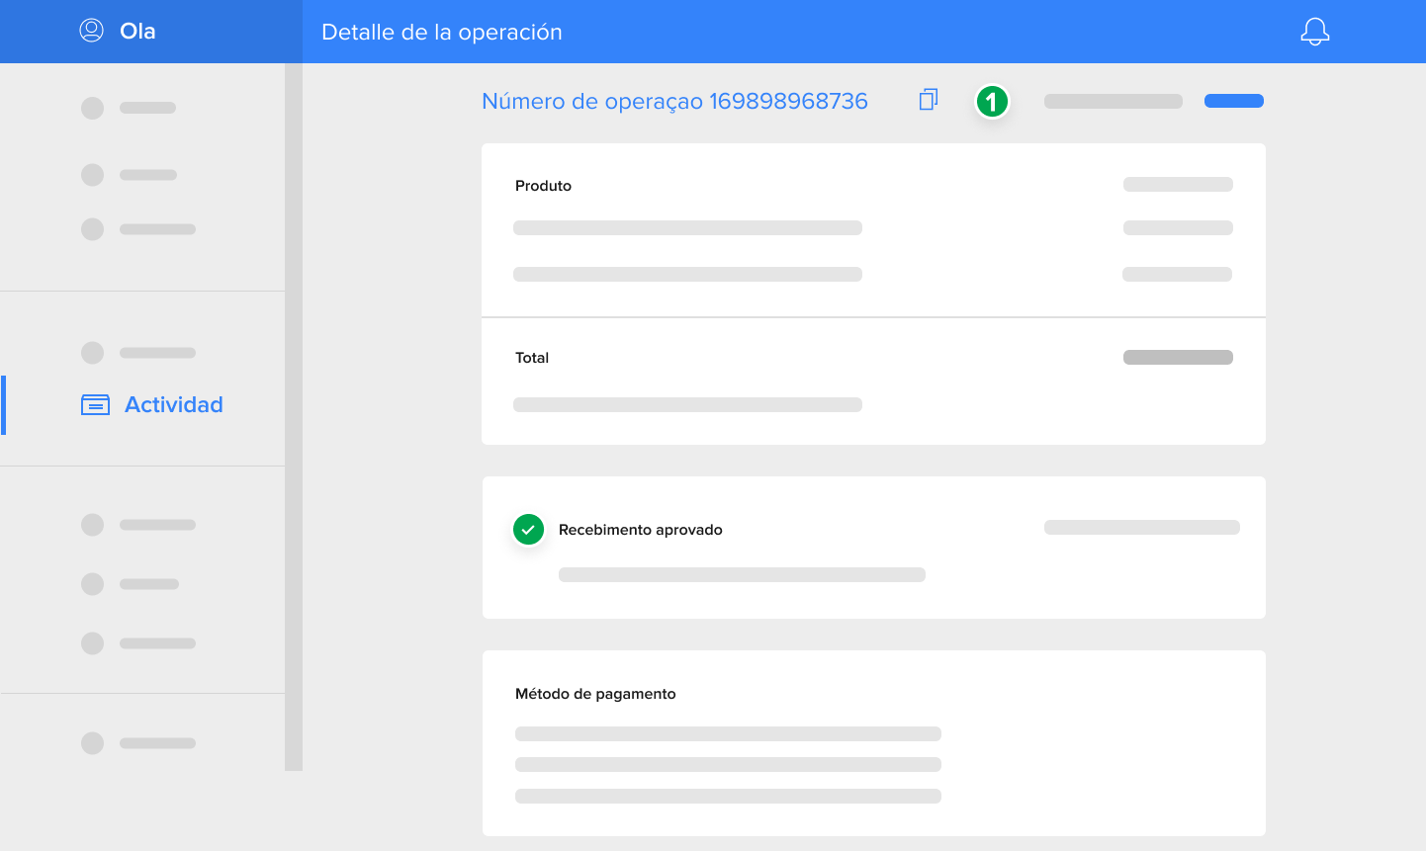The width and height of the screenshot is (1426, 851).
Task: Click the user profile icon beside Ola
Action: click(x=91, y=31)
